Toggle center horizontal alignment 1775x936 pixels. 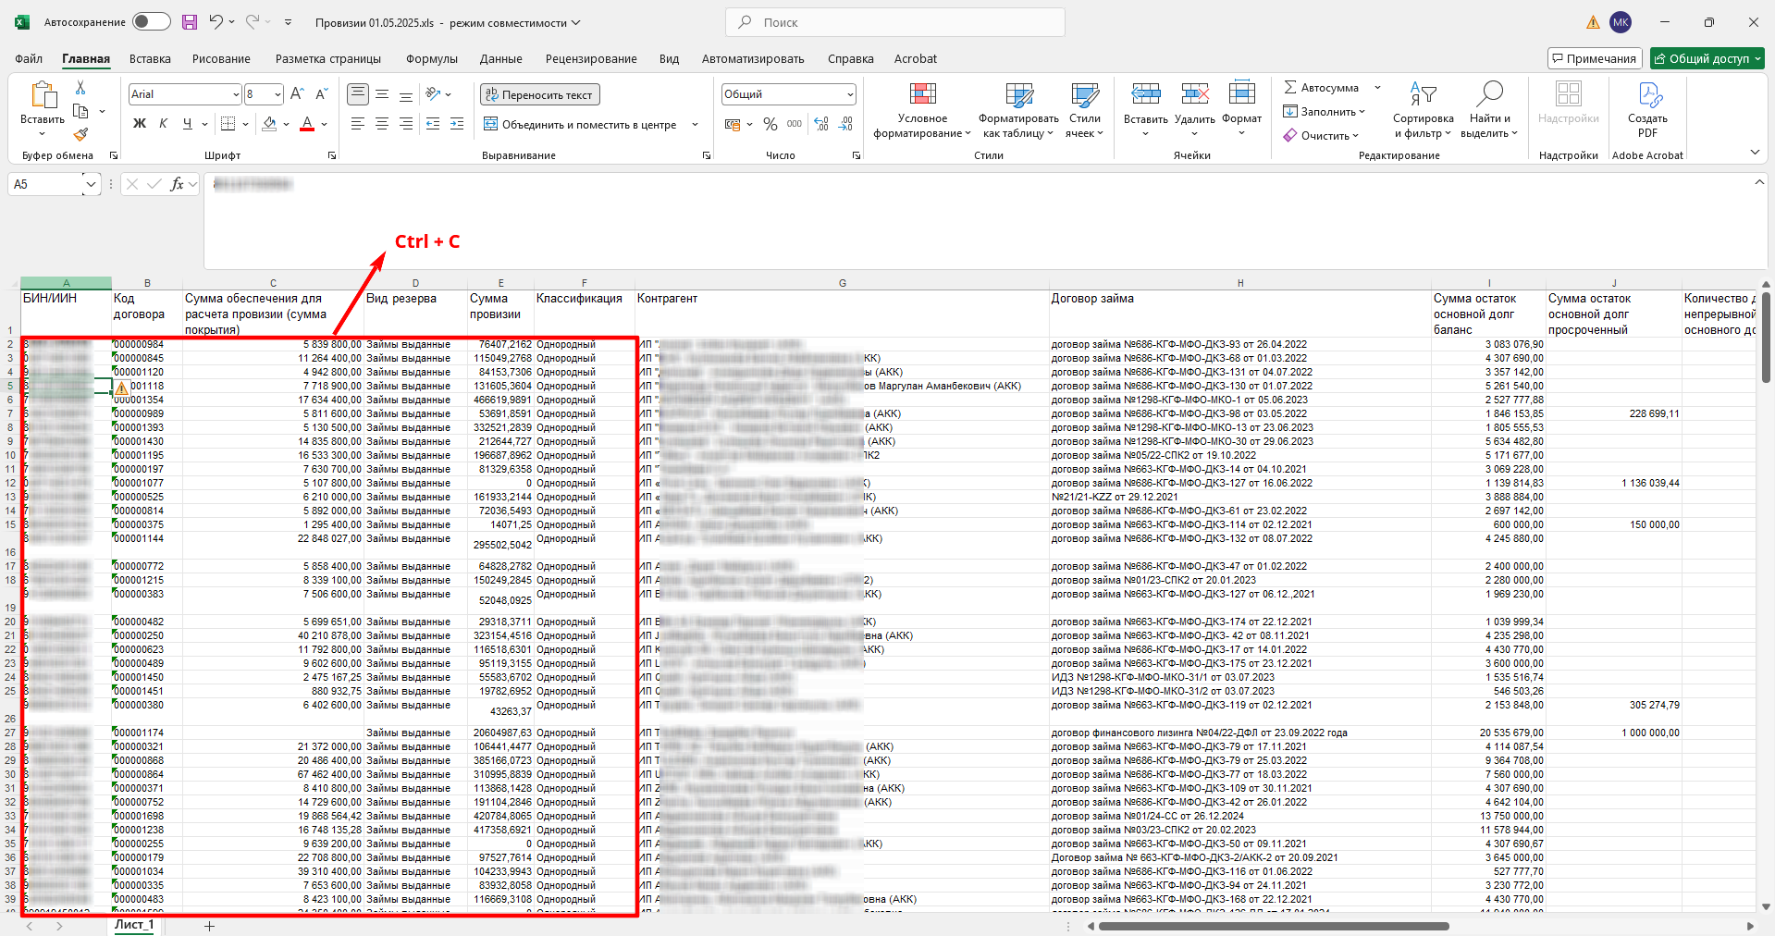[382, 124]
